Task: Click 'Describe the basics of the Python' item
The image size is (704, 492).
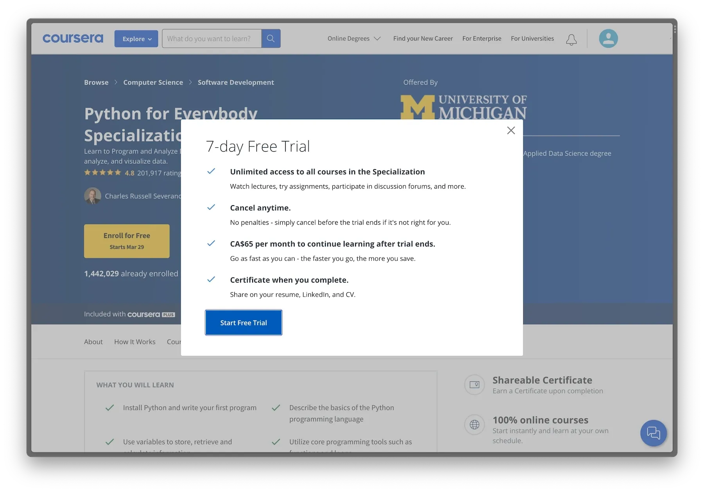Action: coord(341,413)
